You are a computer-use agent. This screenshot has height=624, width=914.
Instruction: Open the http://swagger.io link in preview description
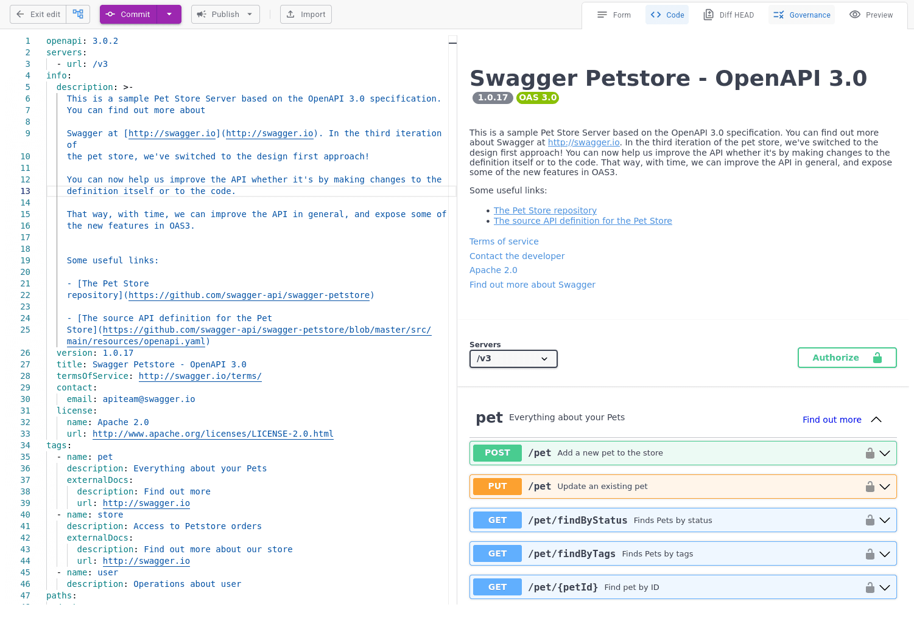(x=583, y=143)
